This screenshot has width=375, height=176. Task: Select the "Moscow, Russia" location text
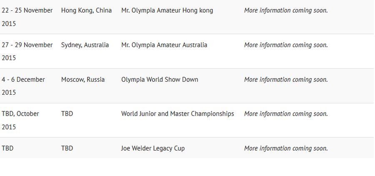click(x=83, y=80)
